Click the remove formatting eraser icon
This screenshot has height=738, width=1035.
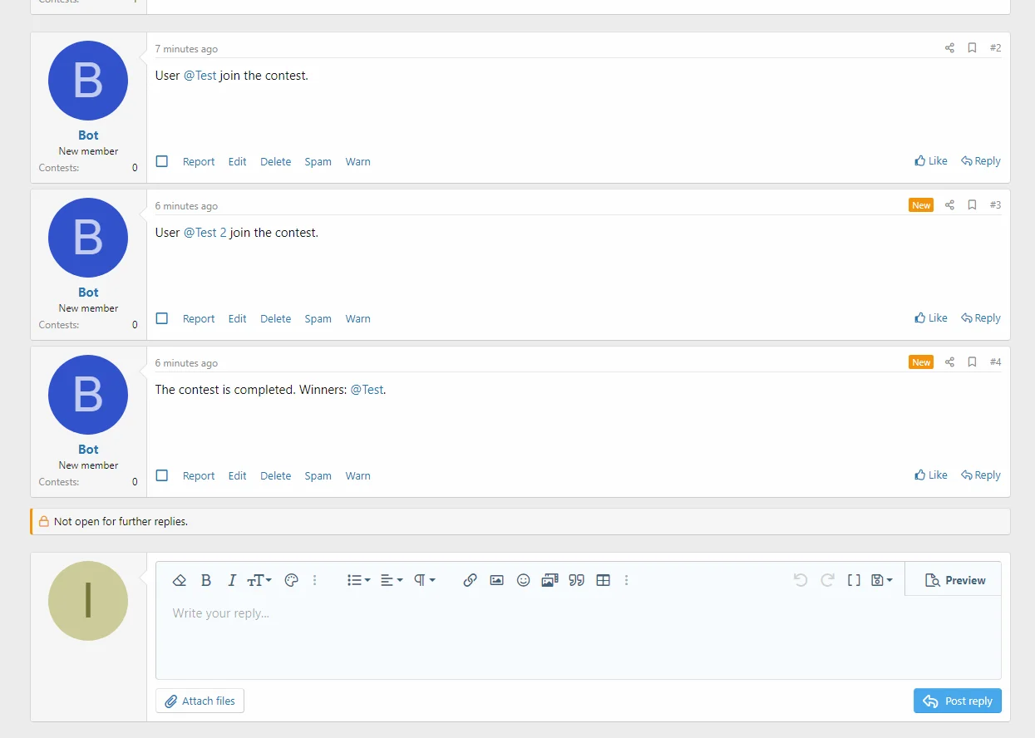point(179,580)
